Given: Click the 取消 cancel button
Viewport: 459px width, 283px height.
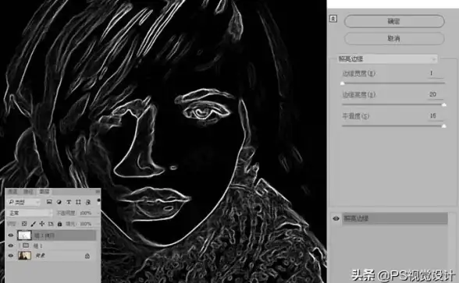Looking at the screenshot, I should tap(394, 38).
